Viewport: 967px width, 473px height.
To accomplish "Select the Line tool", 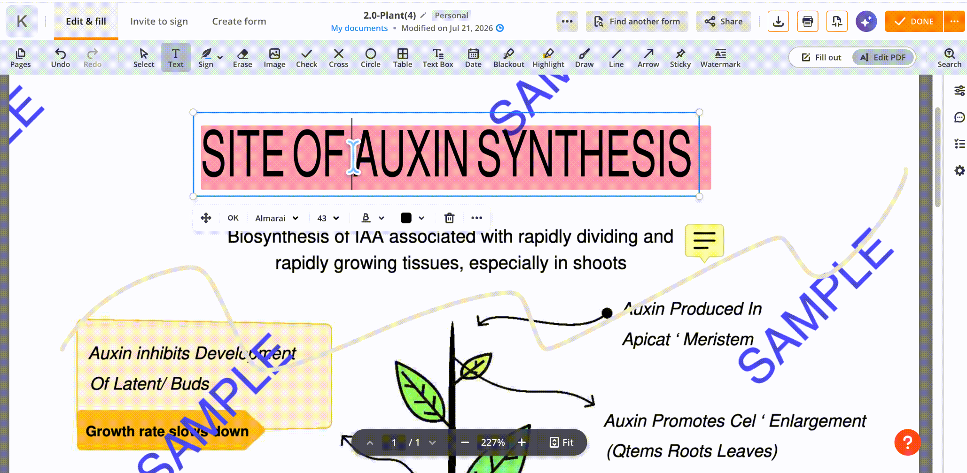I will pyautogui.click(x=616, y=58).
